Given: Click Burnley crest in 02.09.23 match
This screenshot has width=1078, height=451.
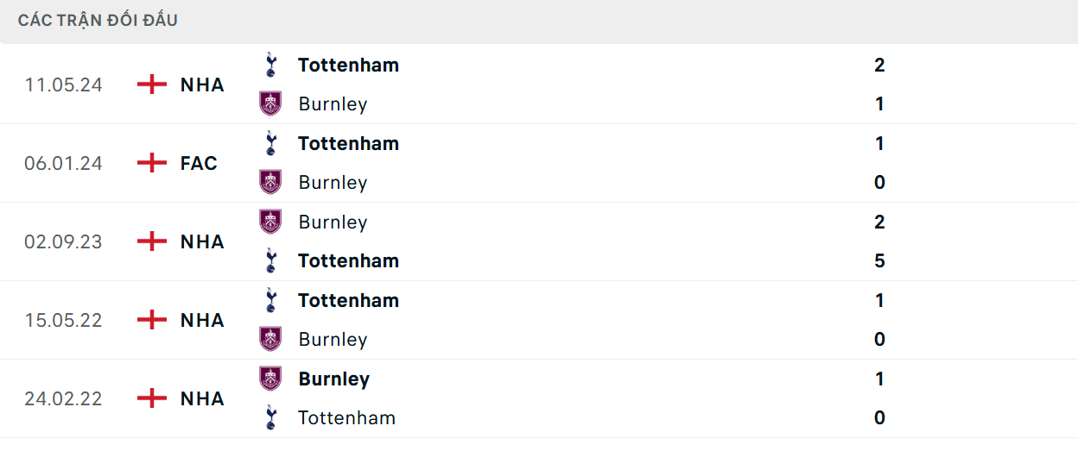Looking at the screenshot, I should tap(270, 222).
